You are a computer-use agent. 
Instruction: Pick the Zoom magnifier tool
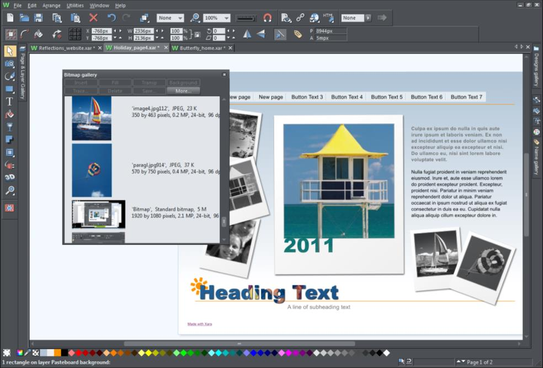(x=9, y=190)
